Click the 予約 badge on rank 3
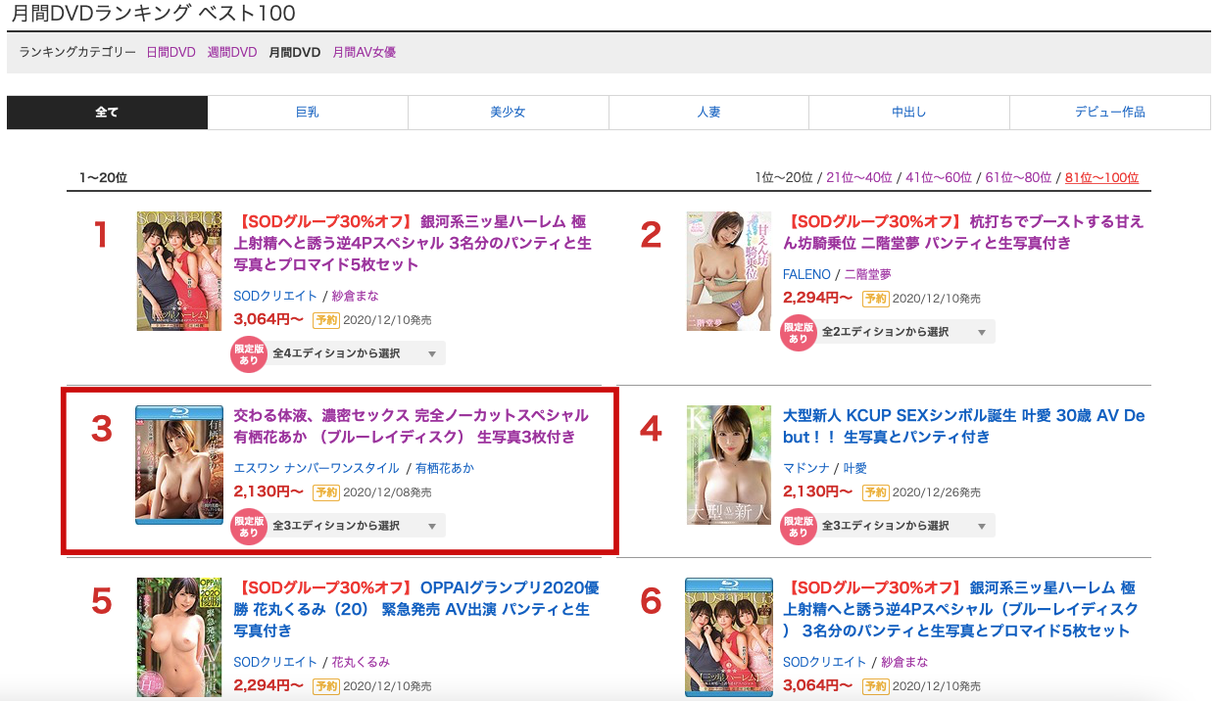 point(326,492)
